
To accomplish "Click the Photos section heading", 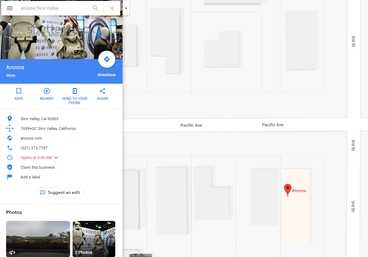I will 14,212.
